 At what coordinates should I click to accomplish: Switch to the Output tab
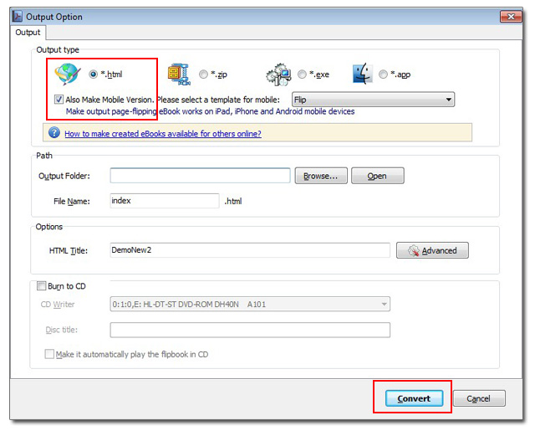28,33
